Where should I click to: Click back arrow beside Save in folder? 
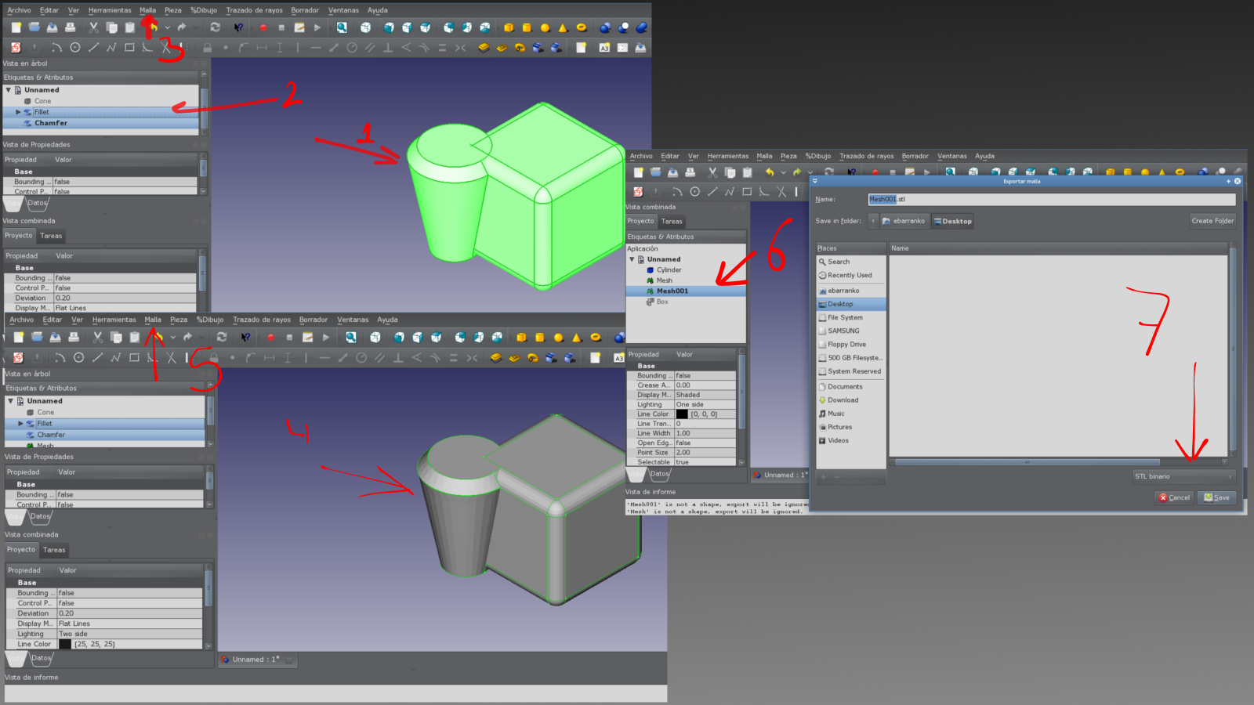[x=873, y=221]
